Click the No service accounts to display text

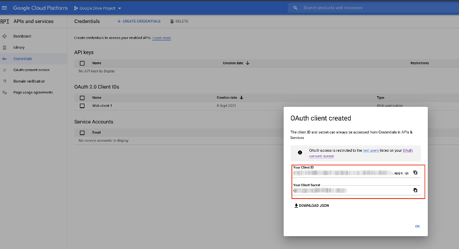104,140
